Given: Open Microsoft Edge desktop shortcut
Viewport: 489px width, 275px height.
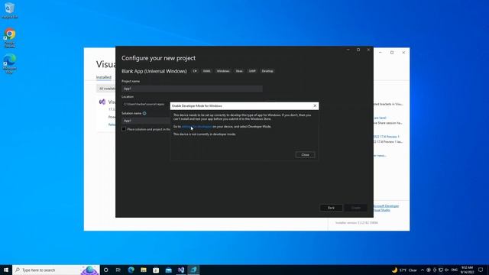Looking at the screenshot, I should (10, 63).
